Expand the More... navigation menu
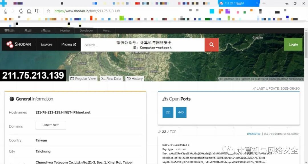Image resolution: width=308 pixels, height=164 pixels. [x=107, y=31]
